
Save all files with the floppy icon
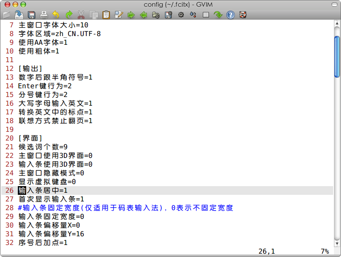point(32,15)
